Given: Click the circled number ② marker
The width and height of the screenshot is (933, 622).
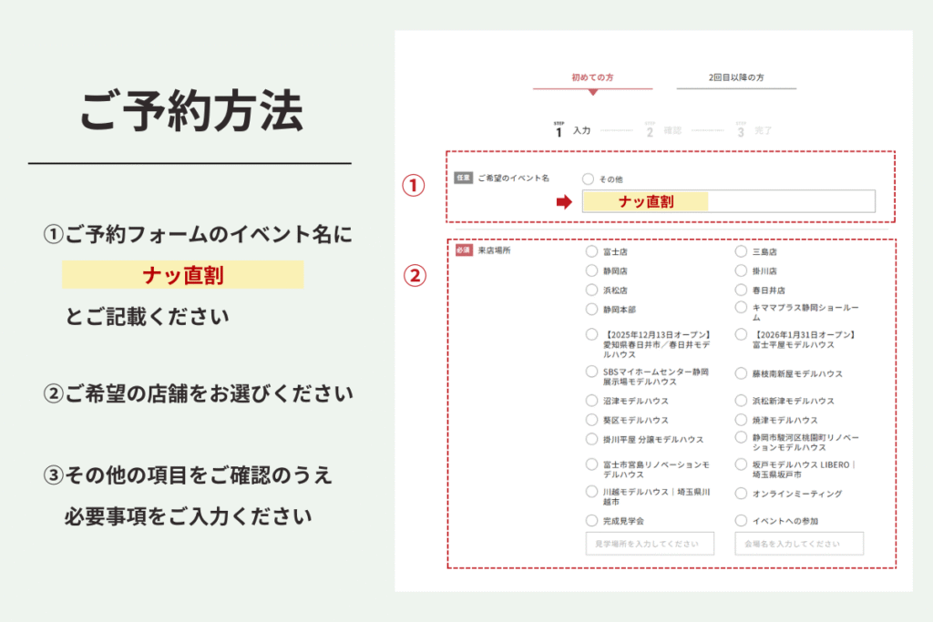Looking at the screenshot, I should pos(415,275).
